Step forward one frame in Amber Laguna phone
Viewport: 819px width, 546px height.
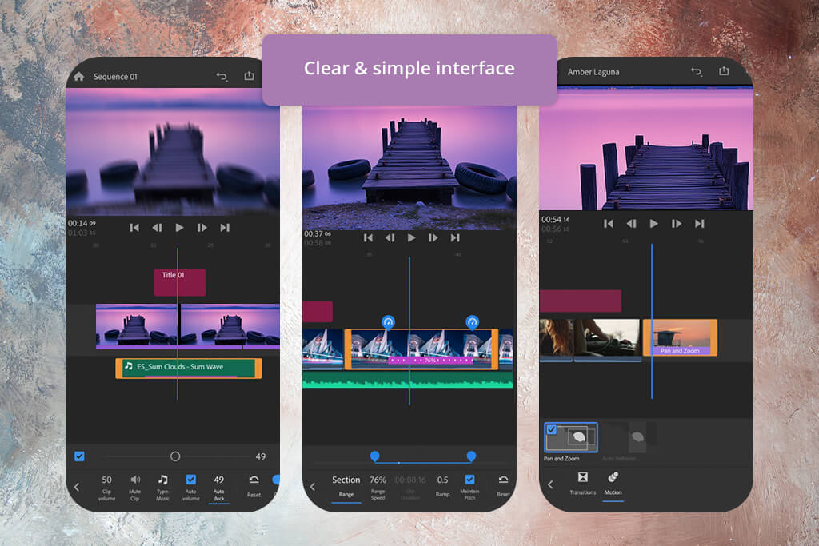(x=677, y=224)
